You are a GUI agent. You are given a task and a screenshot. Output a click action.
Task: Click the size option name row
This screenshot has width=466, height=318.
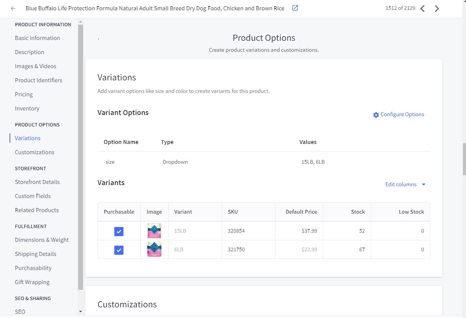264,162
